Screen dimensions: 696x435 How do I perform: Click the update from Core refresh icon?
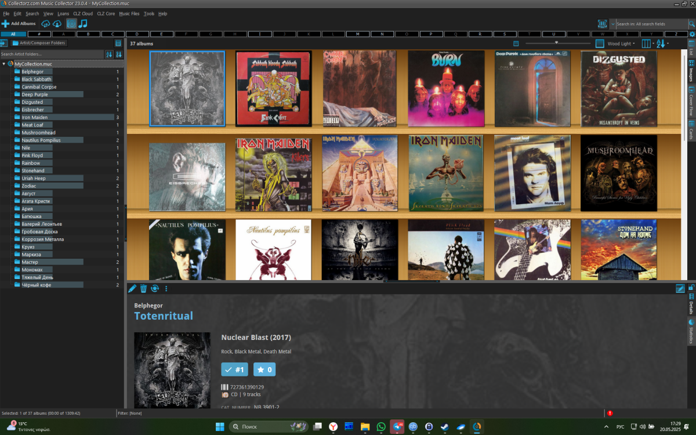click(x=155, y=288)
